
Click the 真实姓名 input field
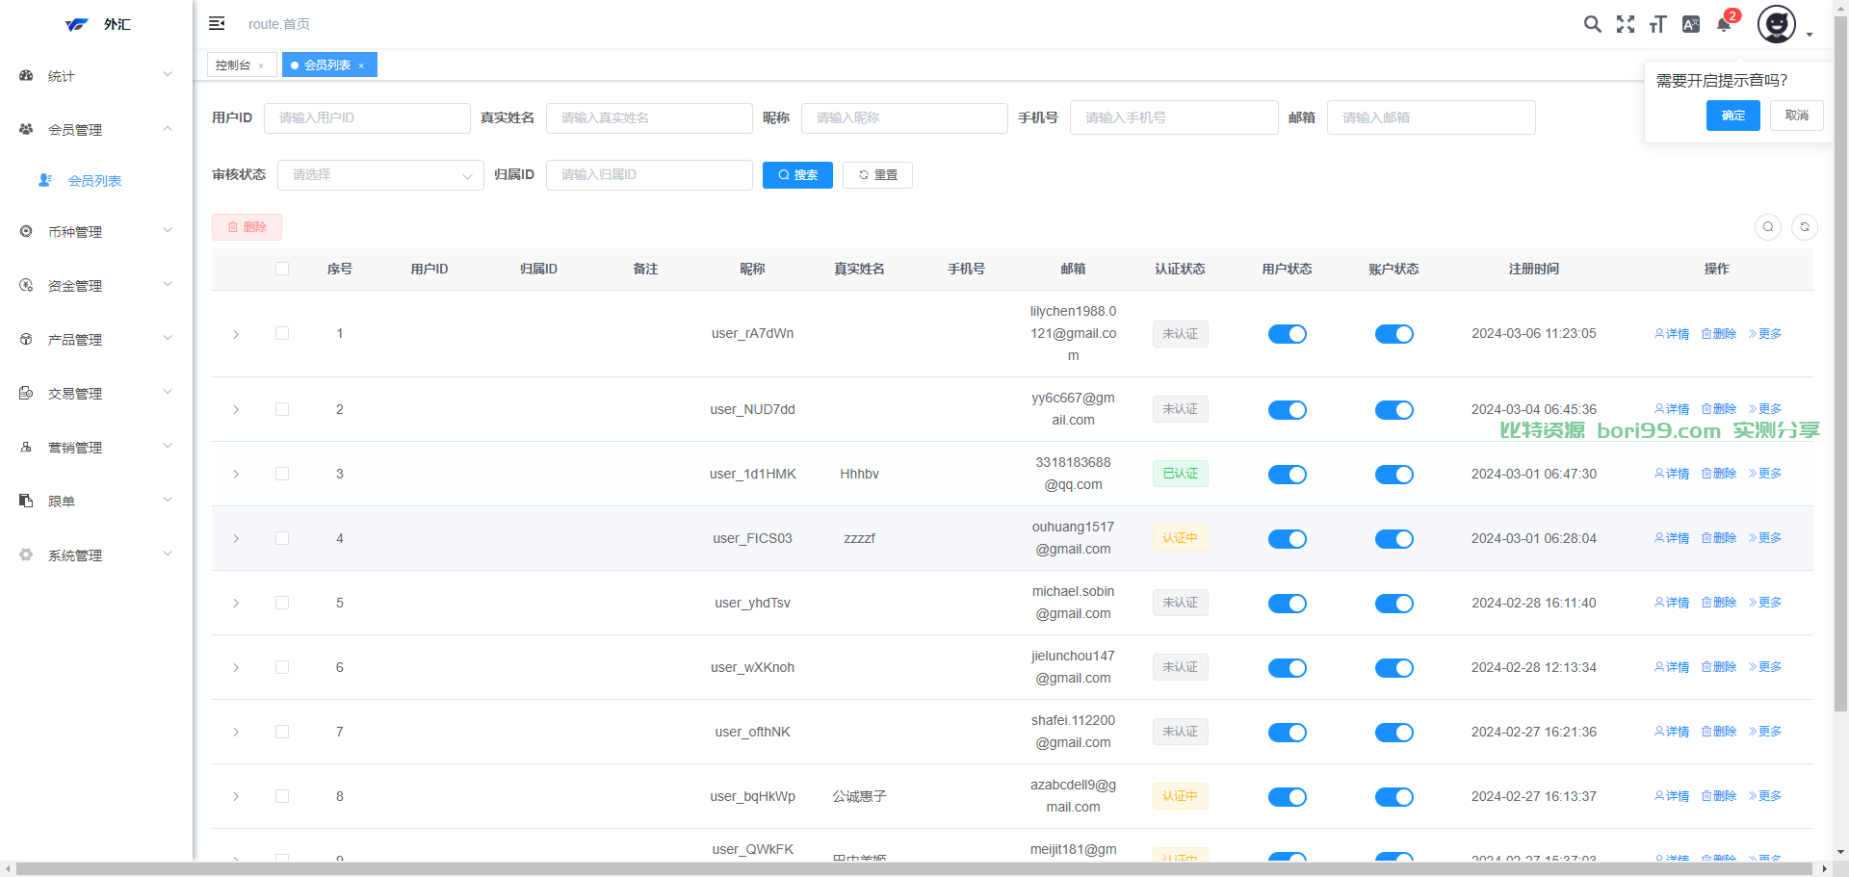tap(649, 117)
